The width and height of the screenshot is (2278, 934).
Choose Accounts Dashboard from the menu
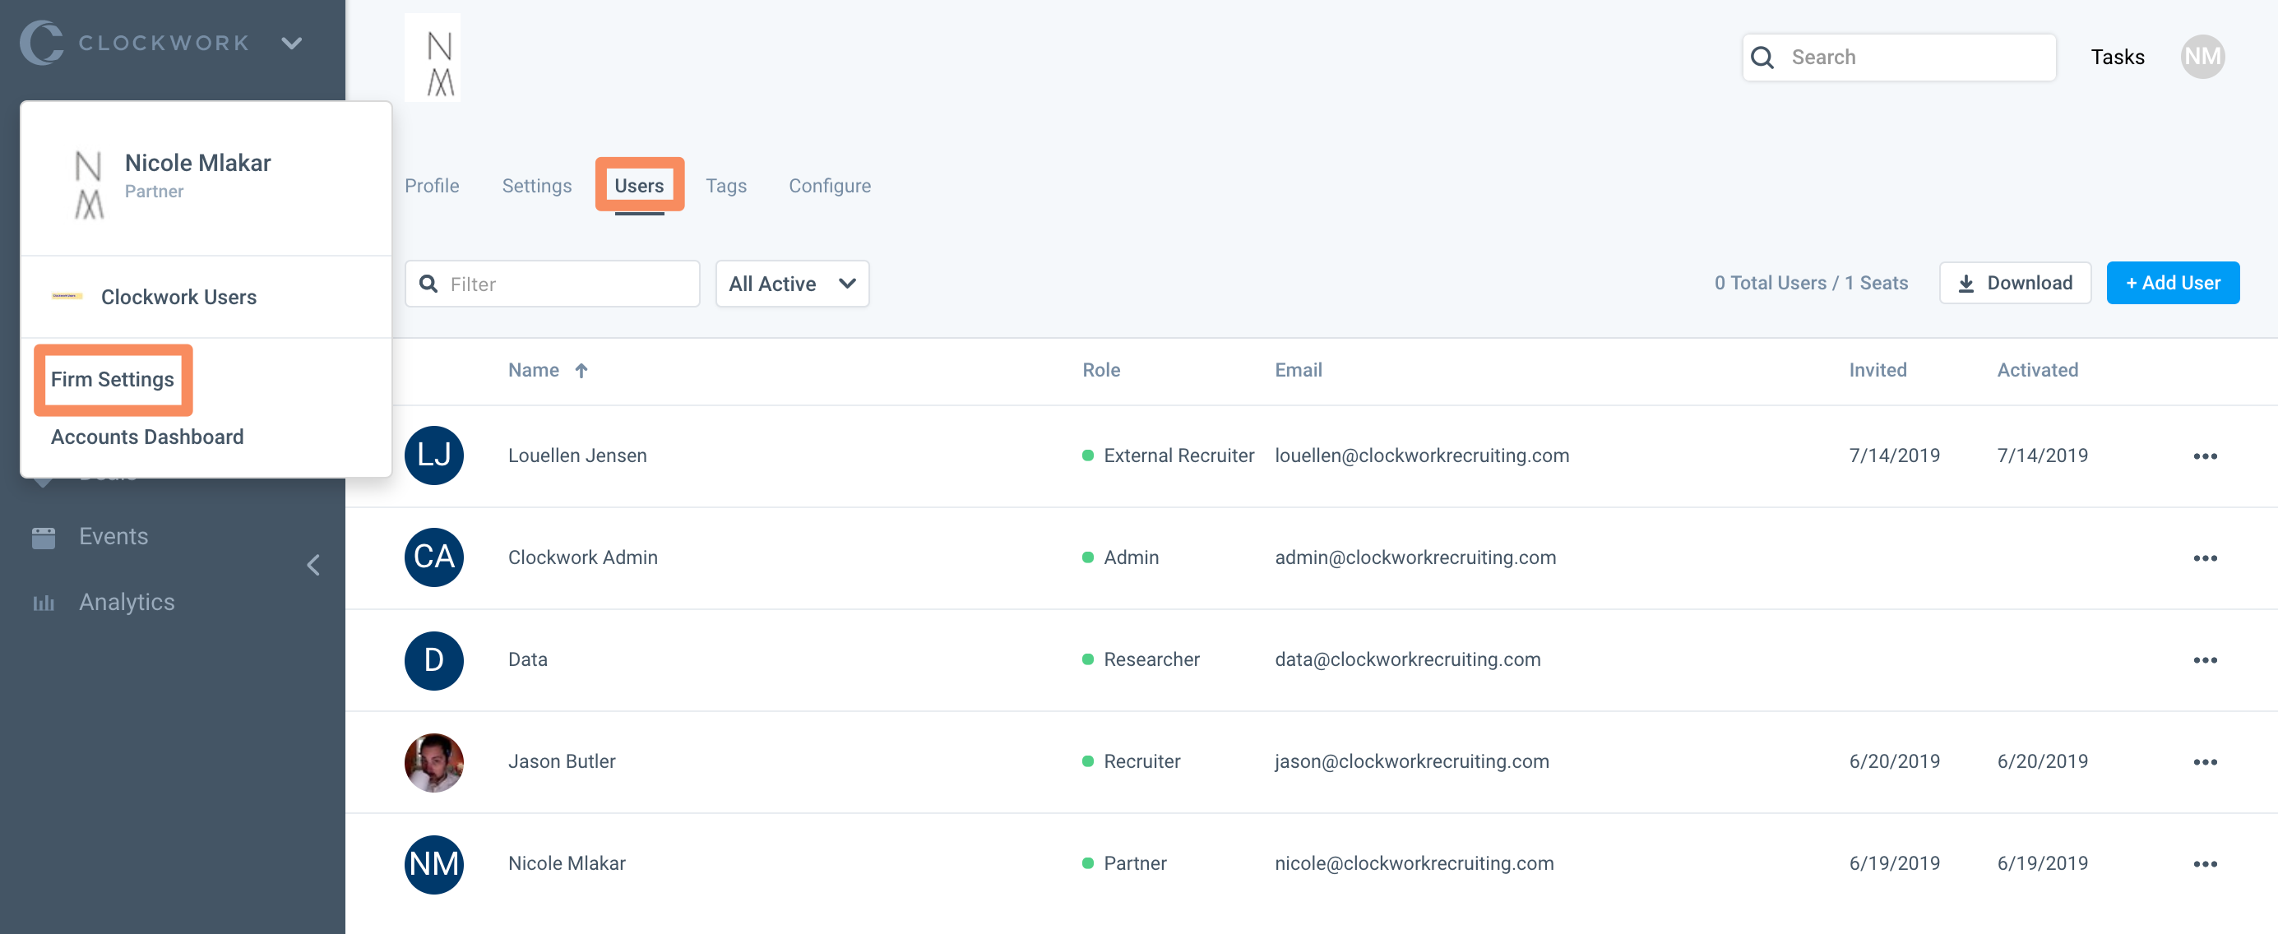pos(147,437)
